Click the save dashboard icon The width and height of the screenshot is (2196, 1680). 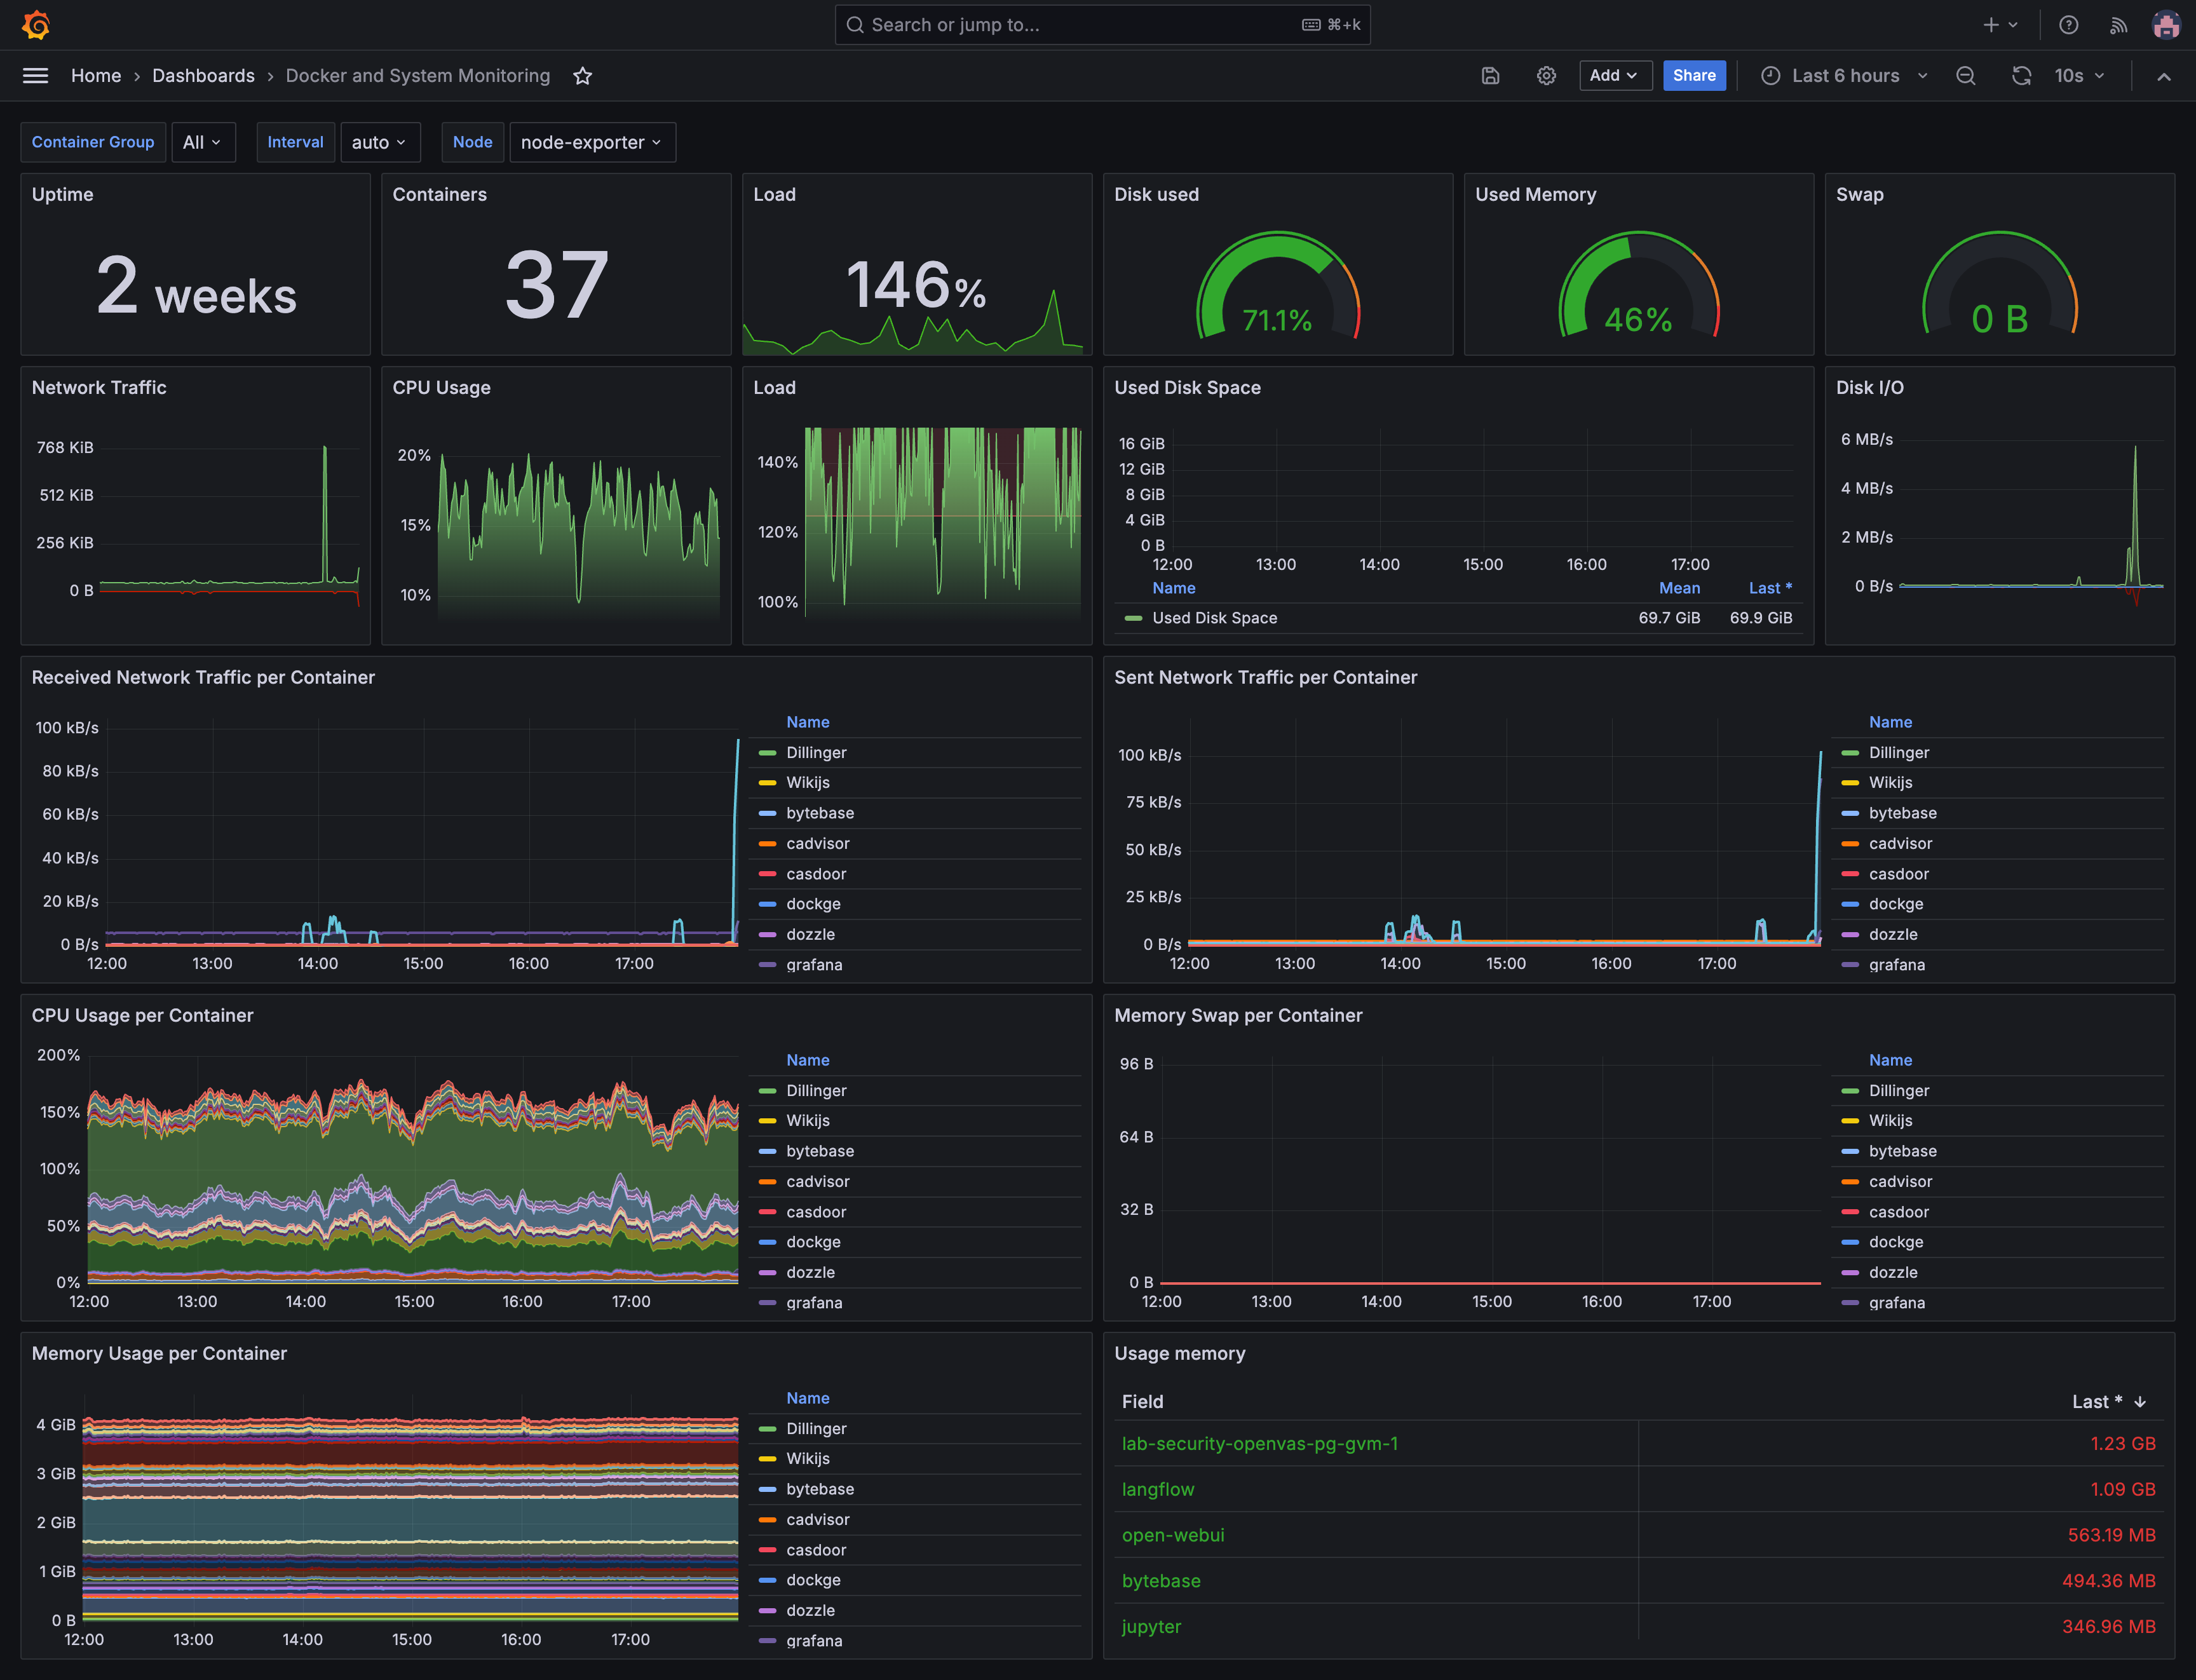[x=1490, y=76]
